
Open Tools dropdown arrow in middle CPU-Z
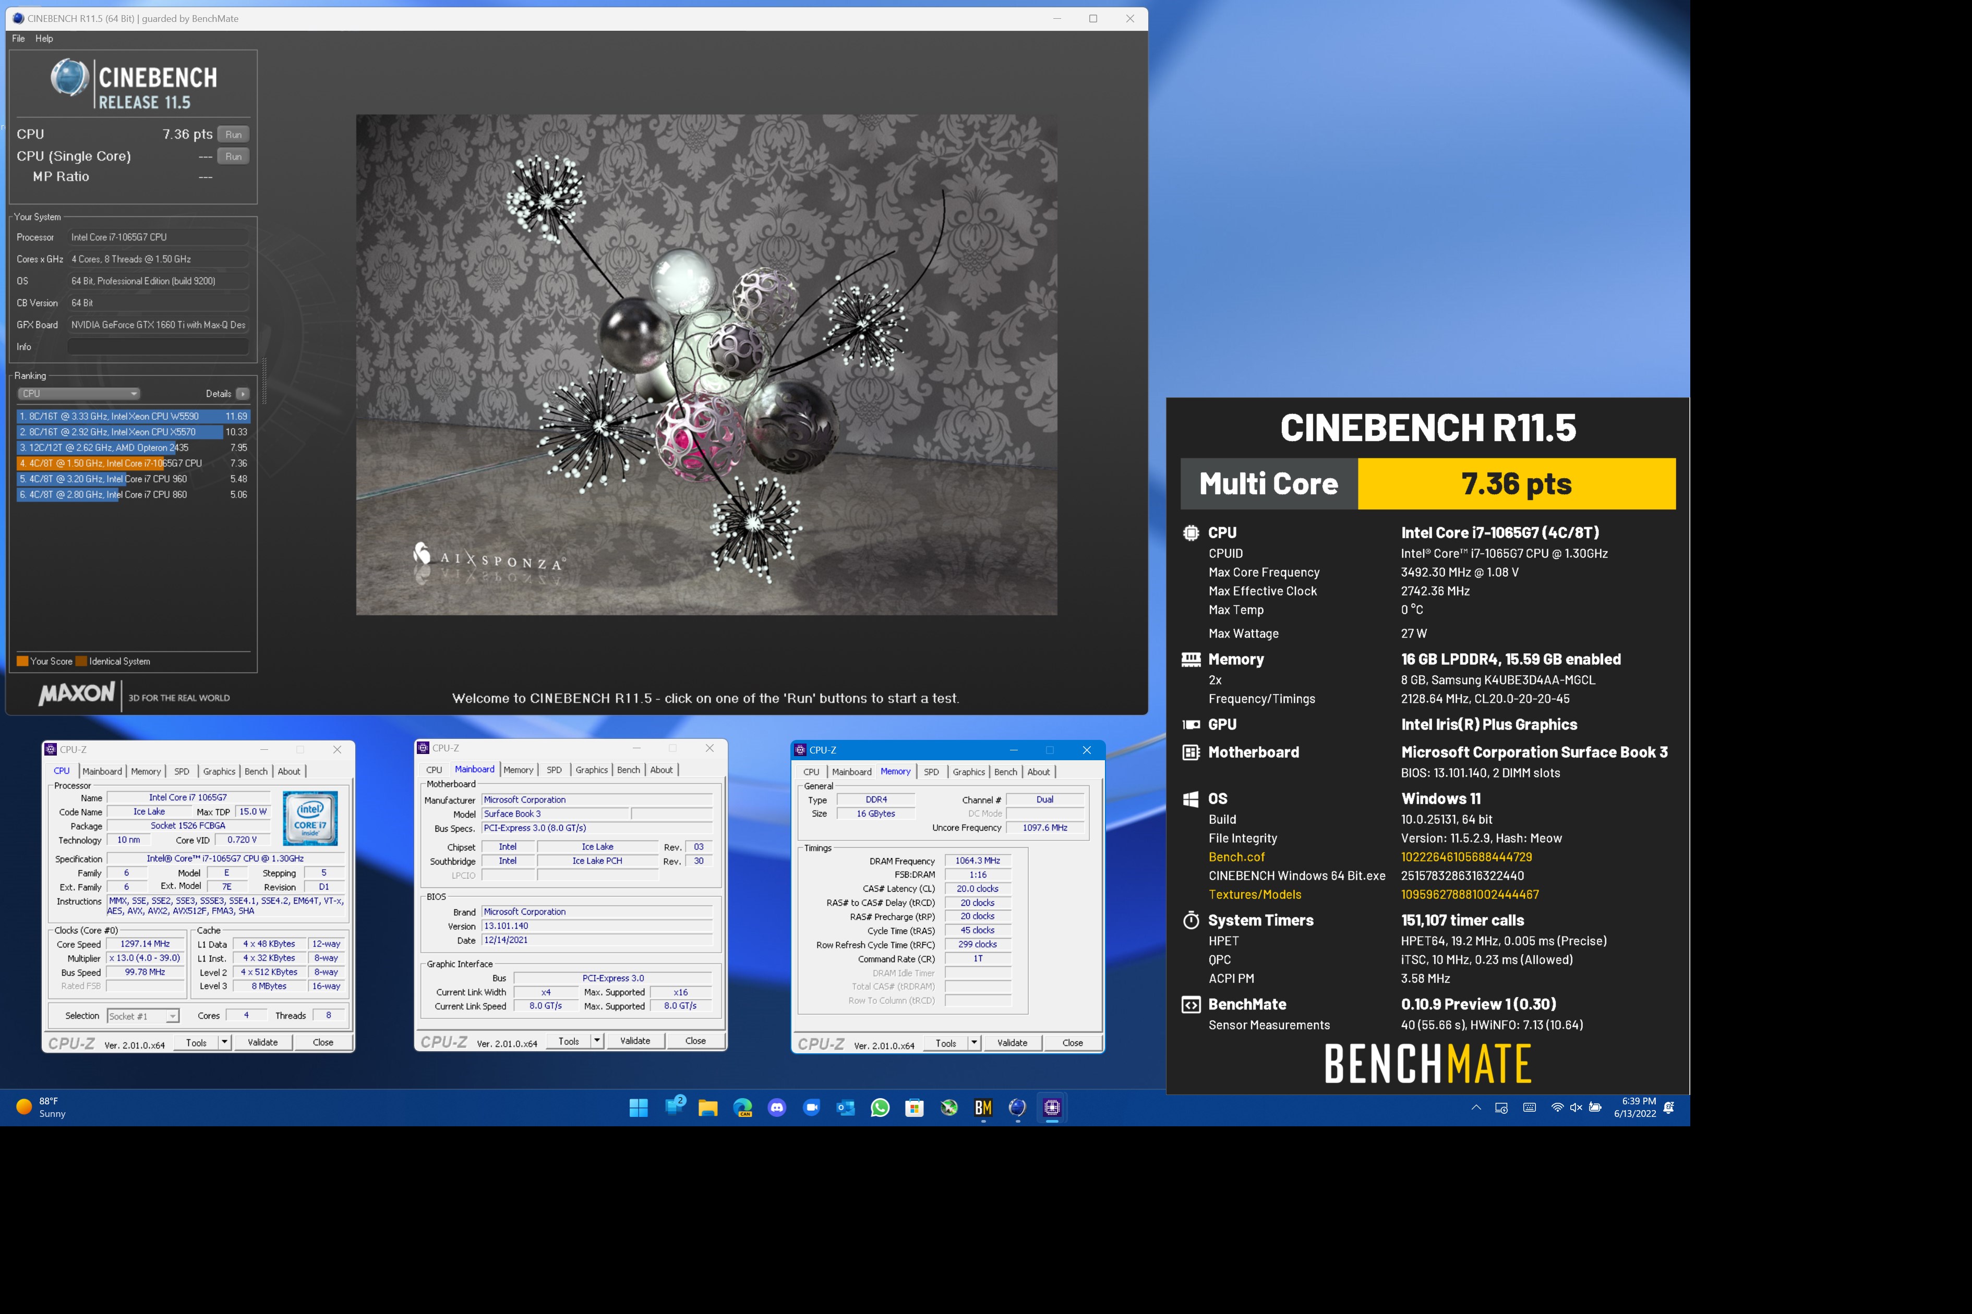click(x=596, y=1040)
